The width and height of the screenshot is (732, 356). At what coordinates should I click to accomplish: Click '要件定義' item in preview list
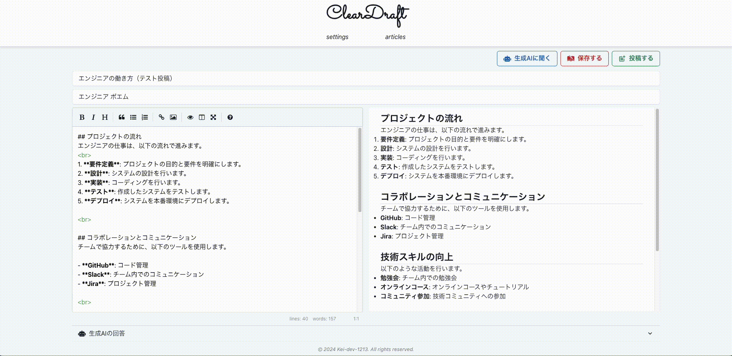click(454, 139)
